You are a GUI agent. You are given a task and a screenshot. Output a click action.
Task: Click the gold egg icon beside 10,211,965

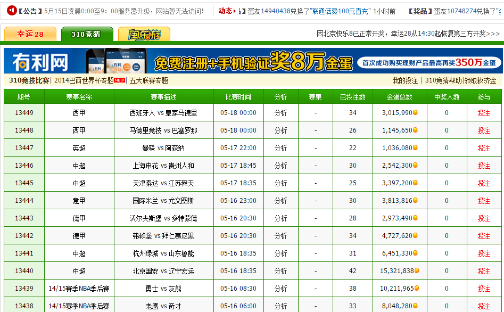[x=417, y=288]
